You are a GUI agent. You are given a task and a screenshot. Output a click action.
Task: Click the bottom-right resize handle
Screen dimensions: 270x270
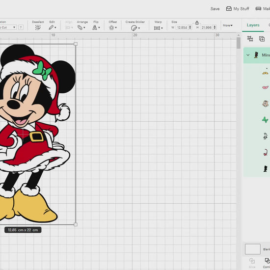click(x=76, y=224)
